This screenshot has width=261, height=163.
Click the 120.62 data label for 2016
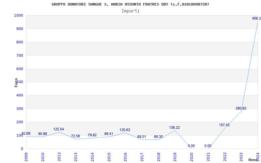125,130
